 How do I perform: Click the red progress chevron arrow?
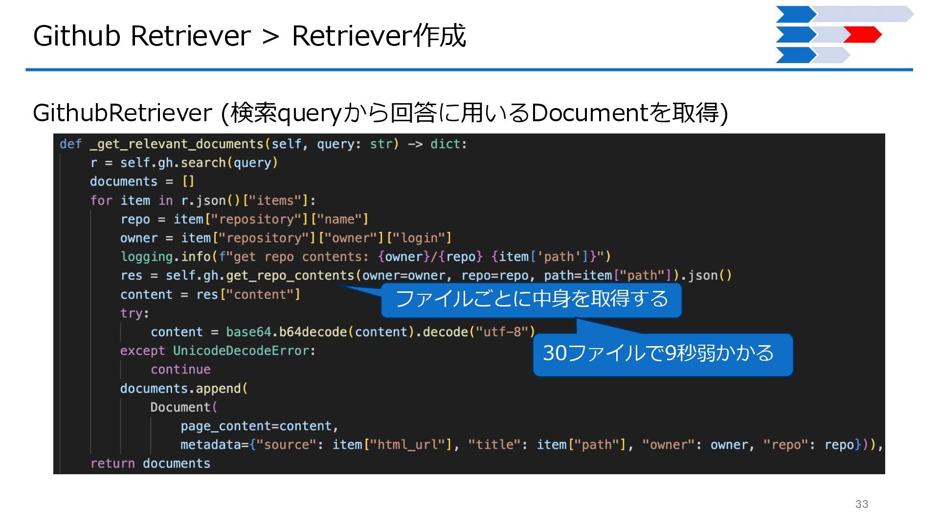click(863, 35)
